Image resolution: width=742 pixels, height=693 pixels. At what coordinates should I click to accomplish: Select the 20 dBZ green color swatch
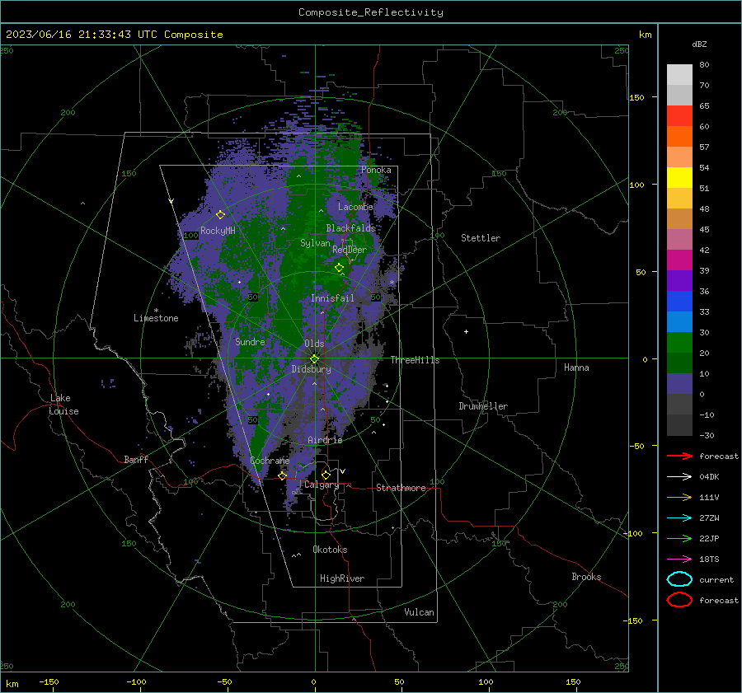click(679, 363)
